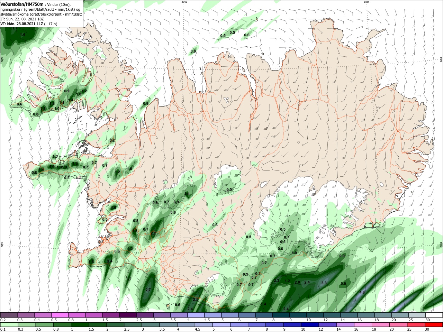Click the 0.1 label in the rain legend
This screenshot has height=332, width=443.
3,330
